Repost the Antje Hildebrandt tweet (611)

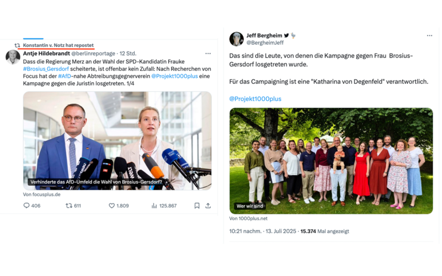(69, 206)
